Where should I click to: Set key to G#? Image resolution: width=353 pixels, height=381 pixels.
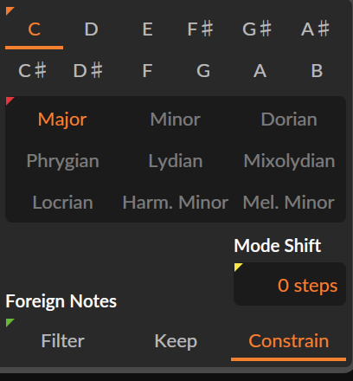point(257,29)
